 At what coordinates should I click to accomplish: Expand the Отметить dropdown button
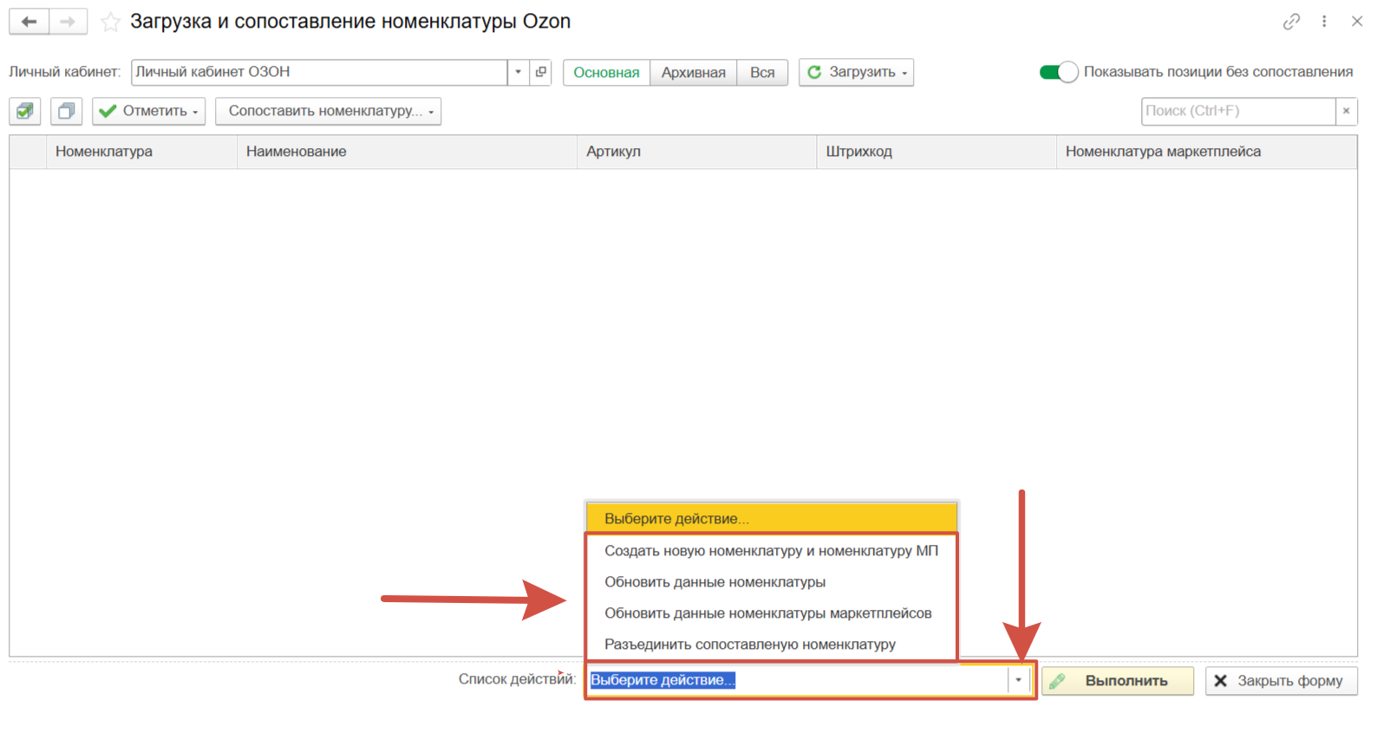[149, 111]
